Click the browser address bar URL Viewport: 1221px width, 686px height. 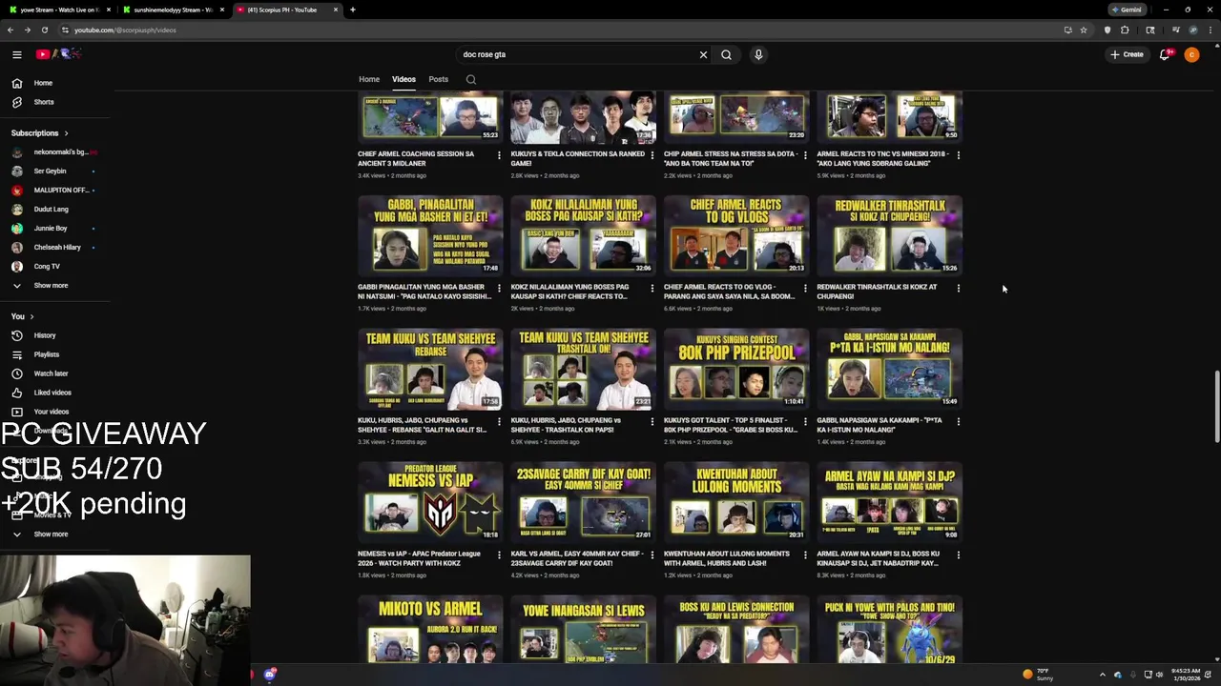coord(125,30)
